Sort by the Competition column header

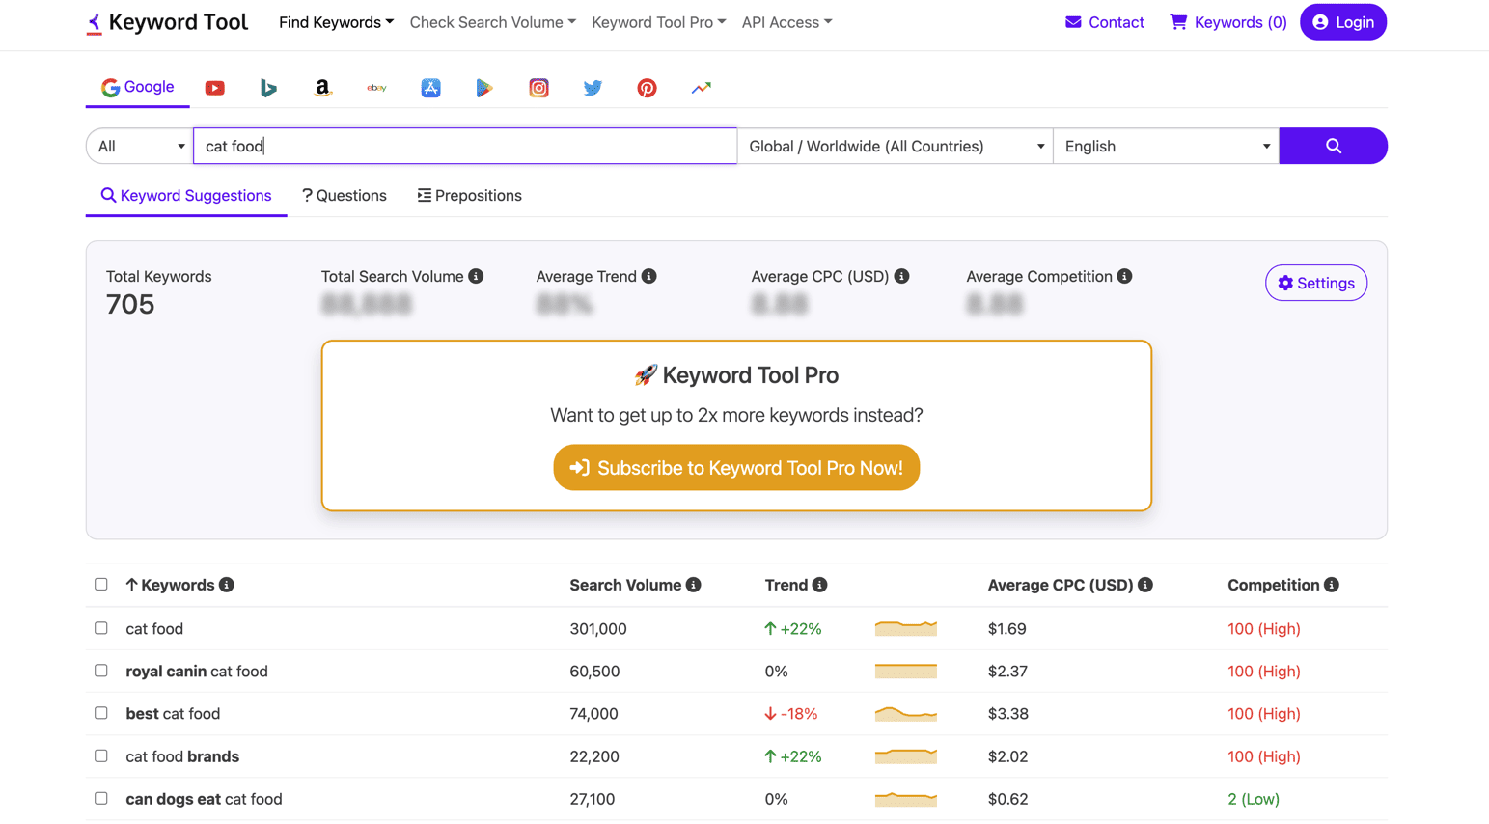[1273, 585]
